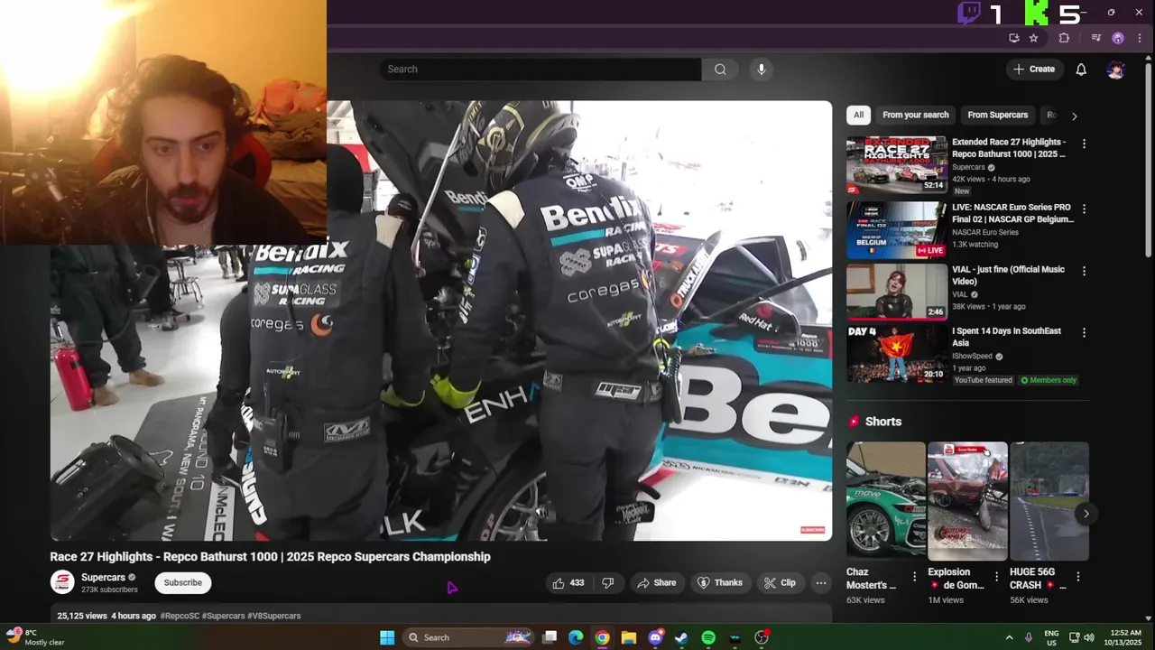The width and height of the screenshot is (1155, 650).
Task: Open NASCAR Euro Series live thumbnail
Action: pyautogui.click(x=897, y=229)
